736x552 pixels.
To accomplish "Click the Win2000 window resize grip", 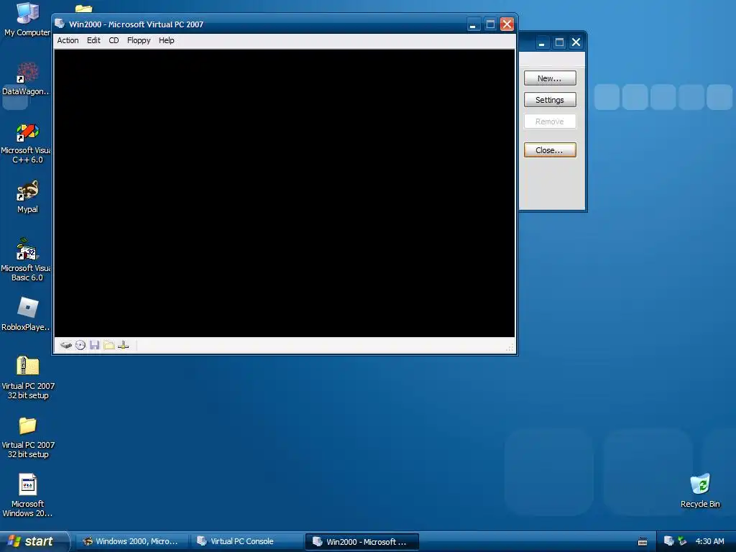I will (510, 347).
